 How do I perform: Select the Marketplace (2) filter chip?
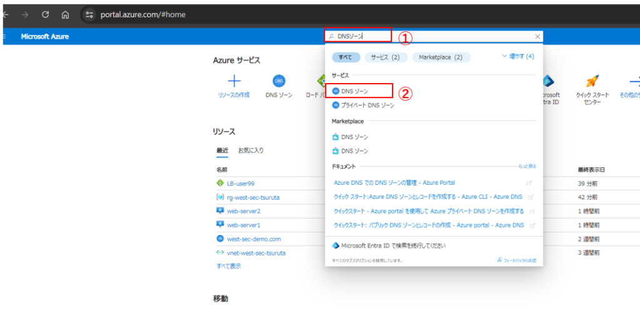coord(441,57)
